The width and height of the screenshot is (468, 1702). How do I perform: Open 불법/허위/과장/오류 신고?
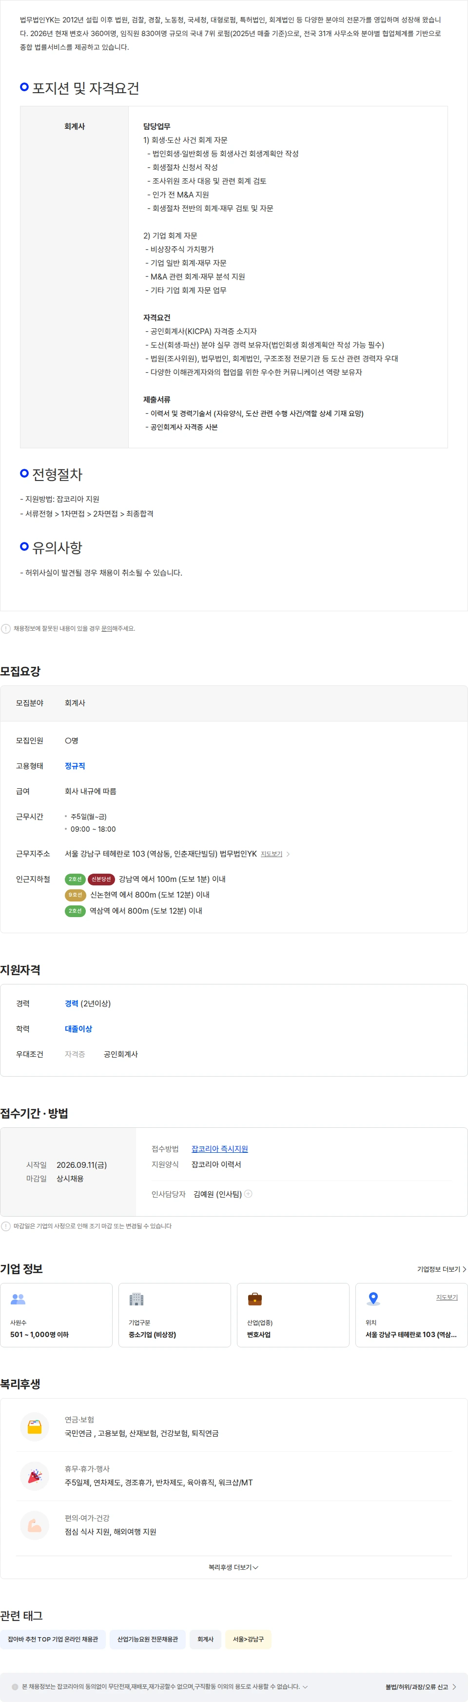point(421,1687)
